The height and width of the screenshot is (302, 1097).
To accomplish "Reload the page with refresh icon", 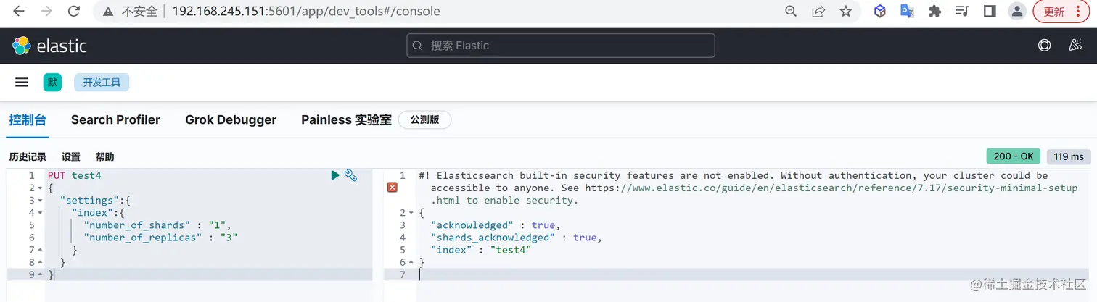I will click(x=73, y=12).
